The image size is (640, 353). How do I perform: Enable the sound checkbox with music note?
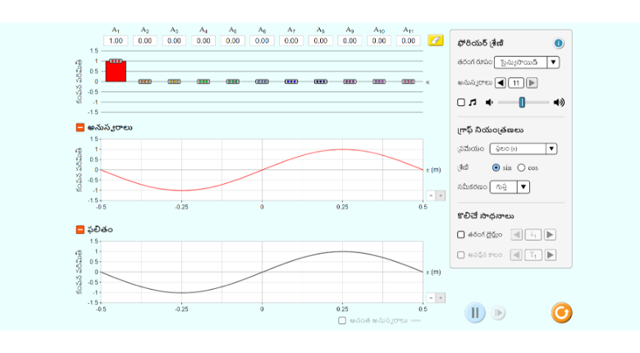461,103
